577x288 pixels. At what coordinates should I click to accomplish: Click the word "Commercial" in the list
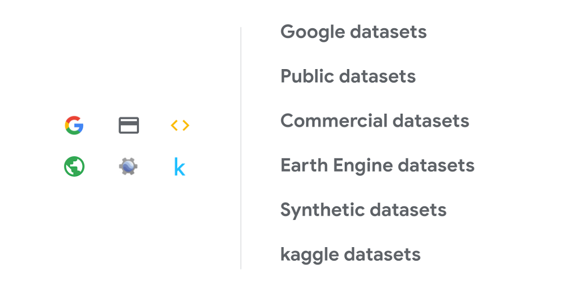[x=333, y=120]
